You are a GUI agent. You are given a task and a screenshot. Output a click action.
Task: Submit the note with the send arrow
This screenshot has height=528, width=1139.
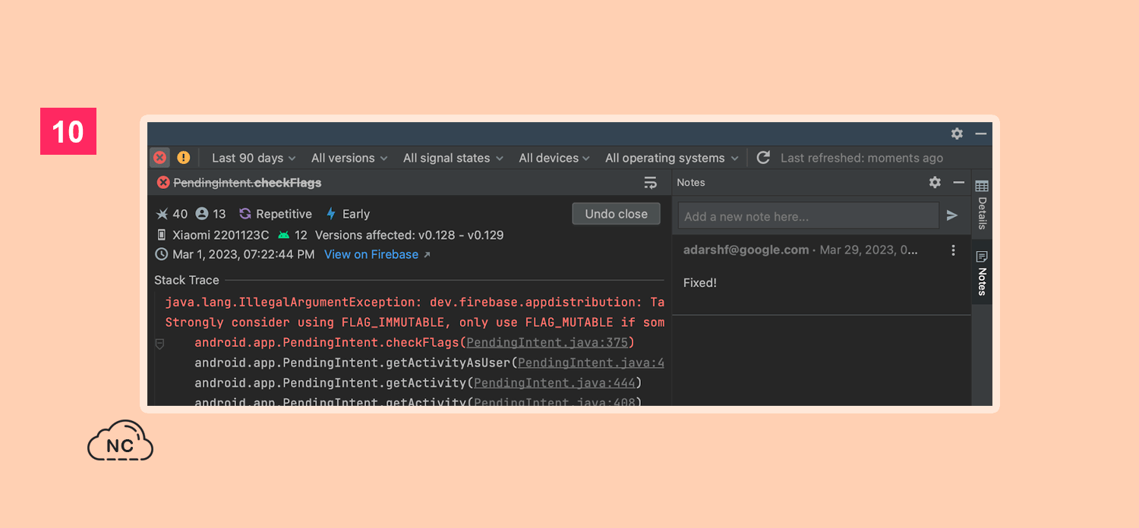(952, 216)
